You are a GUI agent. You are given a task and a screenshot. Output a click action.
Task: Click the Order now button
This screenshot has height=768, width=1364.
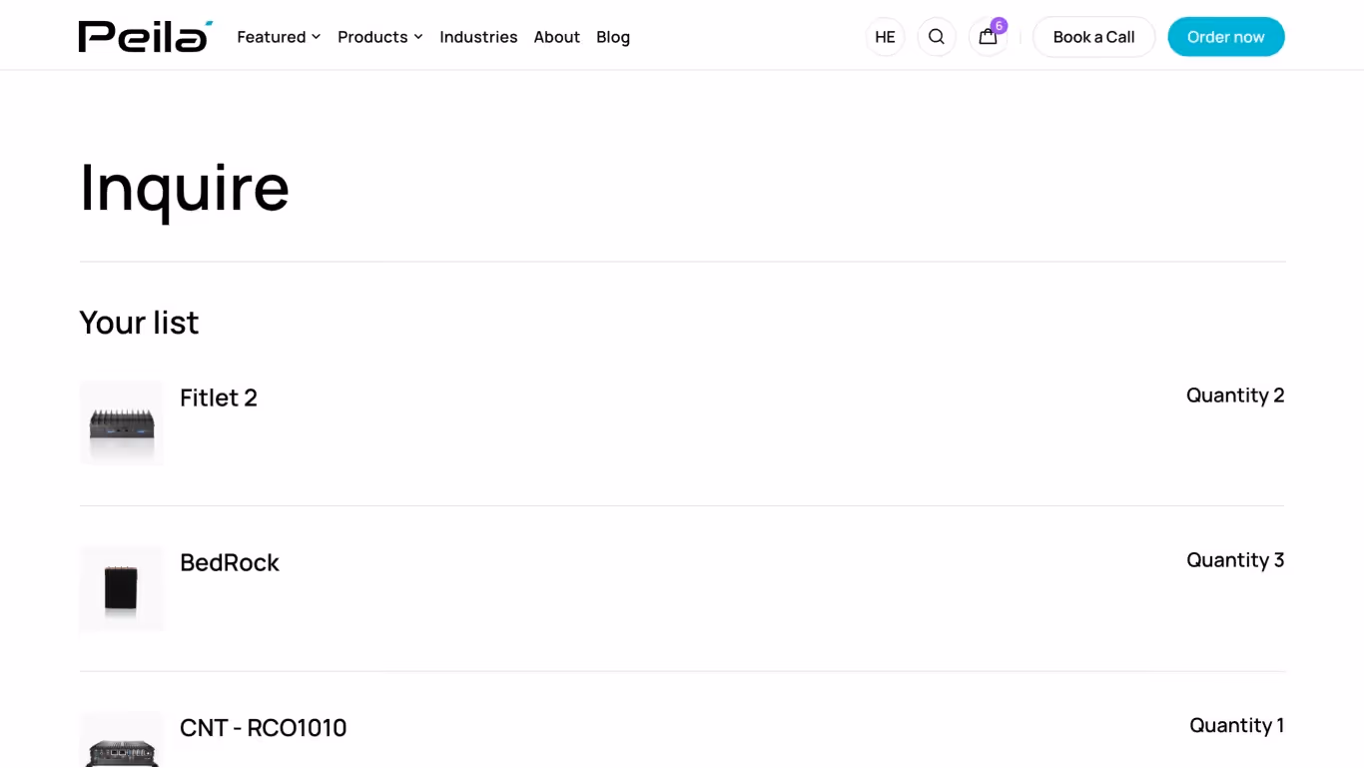tap(1226, 37)
